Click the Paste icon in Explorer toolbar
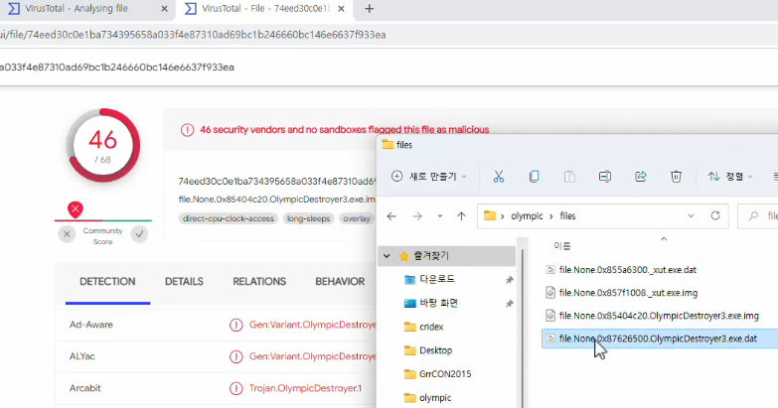Image resolution: width=778 pixels, height=408 pixels. [569, 177]
